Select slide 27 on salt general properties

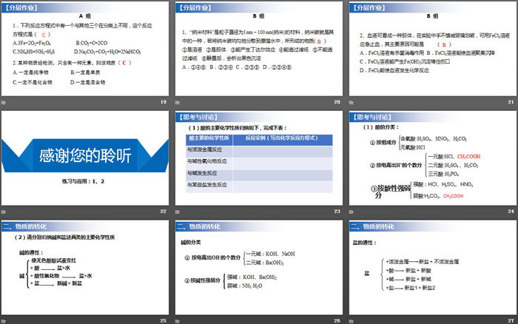(432, 267)
